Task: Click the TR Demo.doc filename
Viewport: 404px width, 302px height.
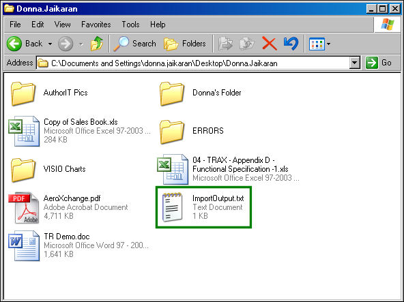Action: click(x=67, y=237)
